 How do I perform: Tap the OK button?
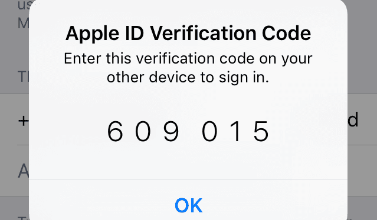189,205
